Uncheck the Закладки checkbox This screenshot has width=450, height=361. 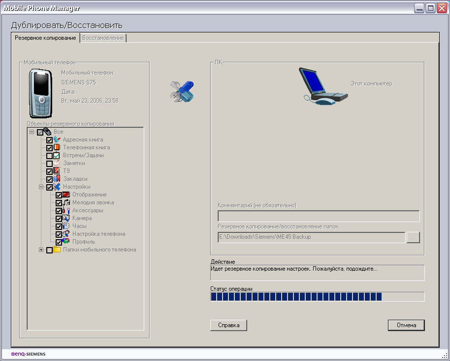point(49,179)
